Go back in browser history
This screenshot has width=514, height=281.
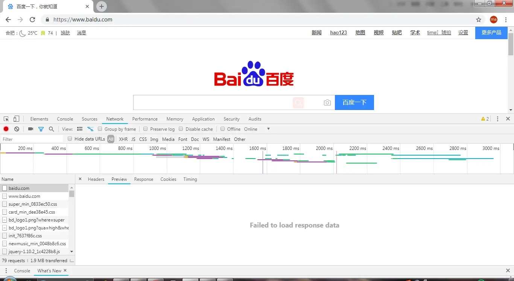8,20
